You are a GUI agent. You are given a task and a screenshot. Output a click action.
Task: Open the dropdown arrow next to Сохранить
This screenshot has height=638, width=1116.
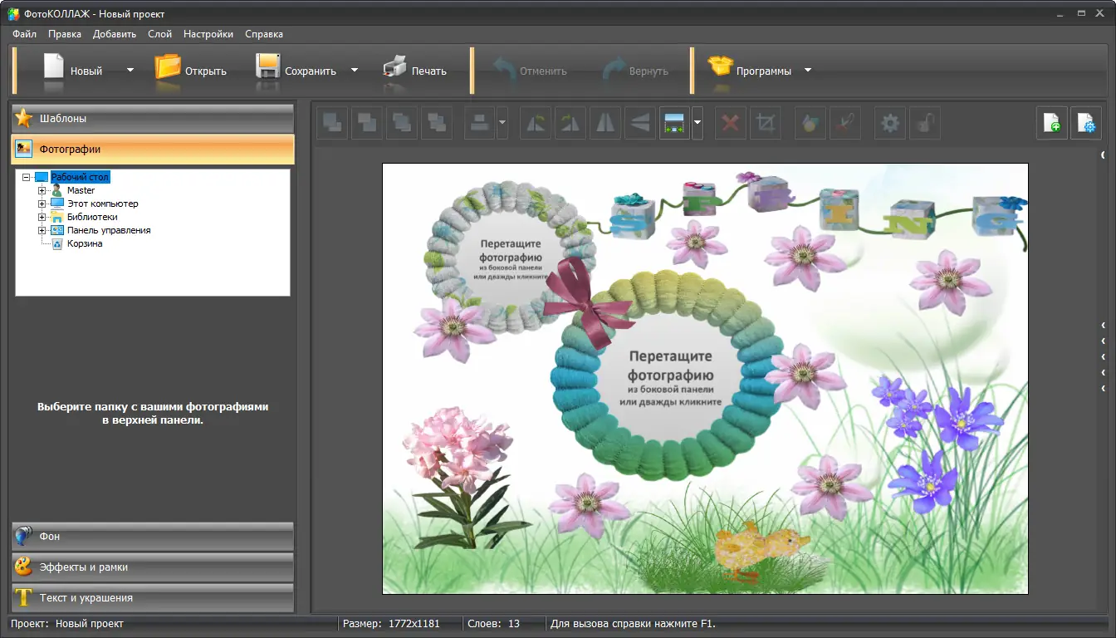click(355, 71)
